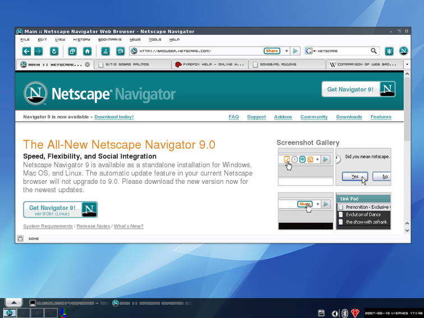This screenshot has width=424, height=318.
Task: Open the URL bar icons screenshot thumbnail
Action: point(306,167)
